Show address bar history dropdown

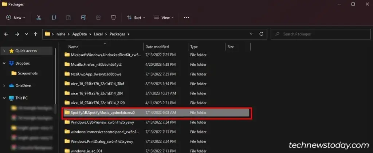(x=251, y=34)
